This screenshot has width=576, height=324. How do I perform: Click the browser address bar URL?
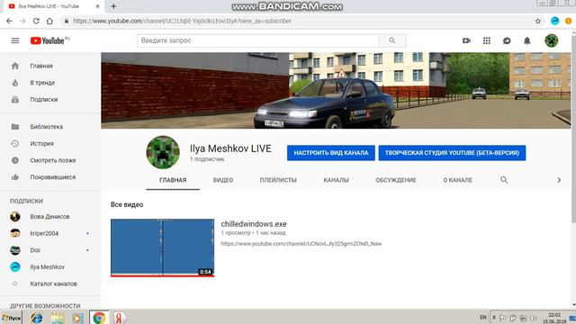tap(182, 21)
